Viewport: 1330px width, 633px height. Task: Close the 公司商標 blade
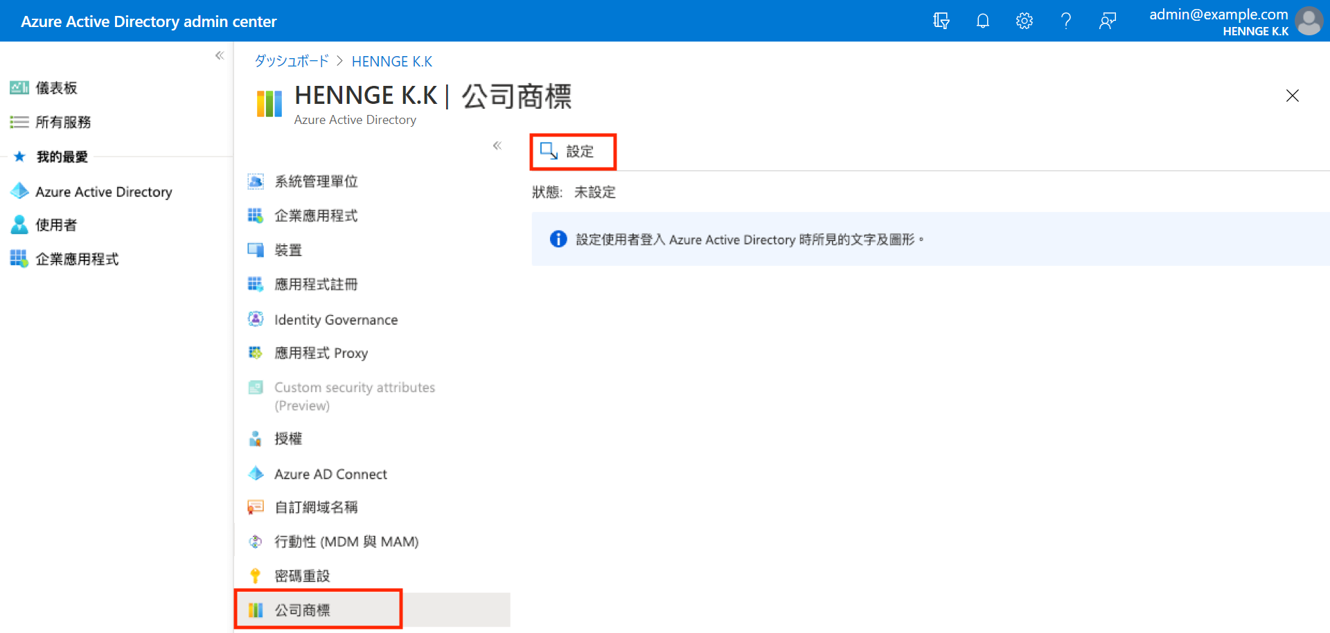1292,96
